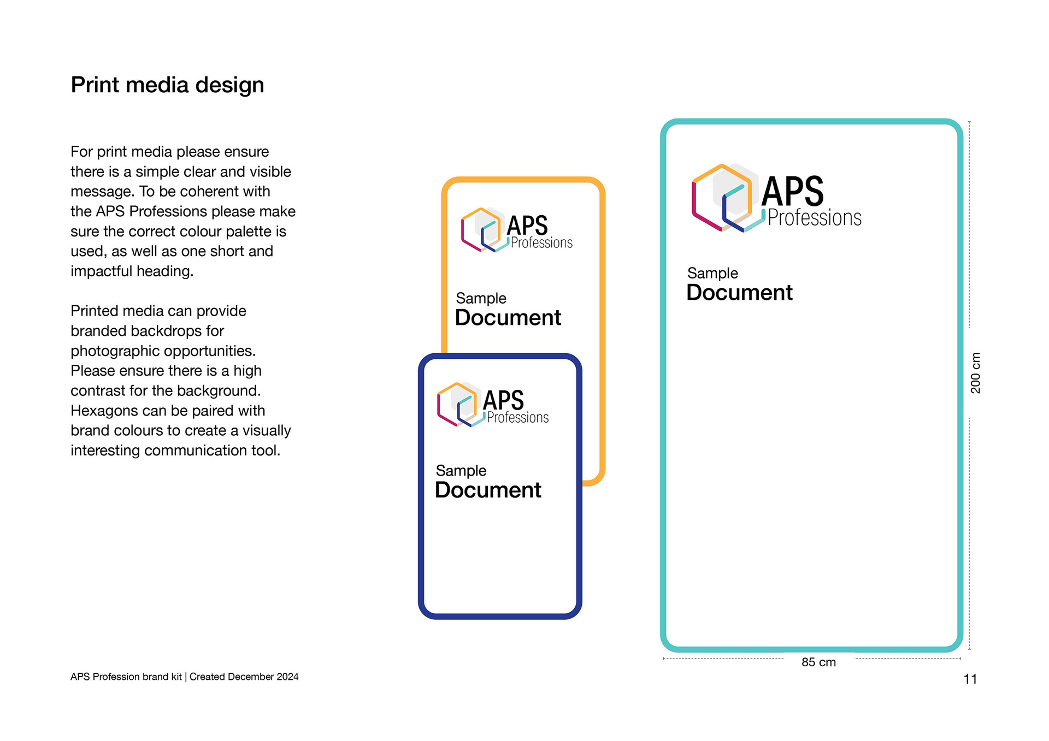The width and height of the screenshot is (1049, 741).
Task: Click the teal-bordered banner mockup
Action: tap(811, 386)
